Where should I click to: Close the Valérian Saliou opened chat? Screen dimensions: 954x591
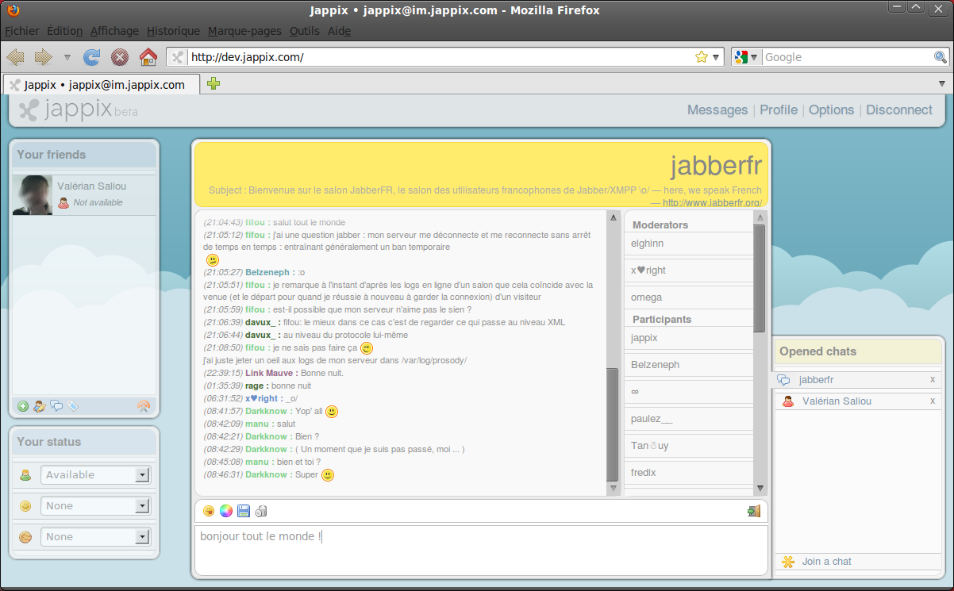tap(933, 401)
